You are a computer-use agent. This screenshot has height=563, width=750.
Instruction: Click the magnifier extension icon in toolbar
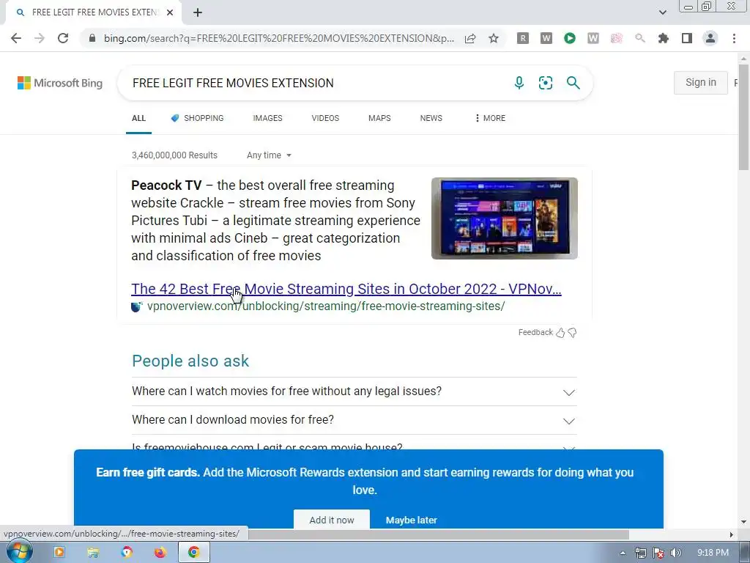tap(640, 38)
